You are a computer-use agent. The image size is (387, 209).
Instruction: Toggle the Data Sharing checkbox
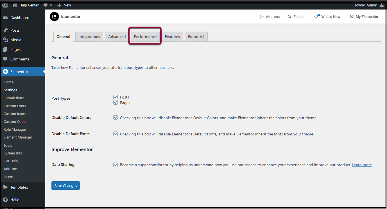(x=116, y=165)
